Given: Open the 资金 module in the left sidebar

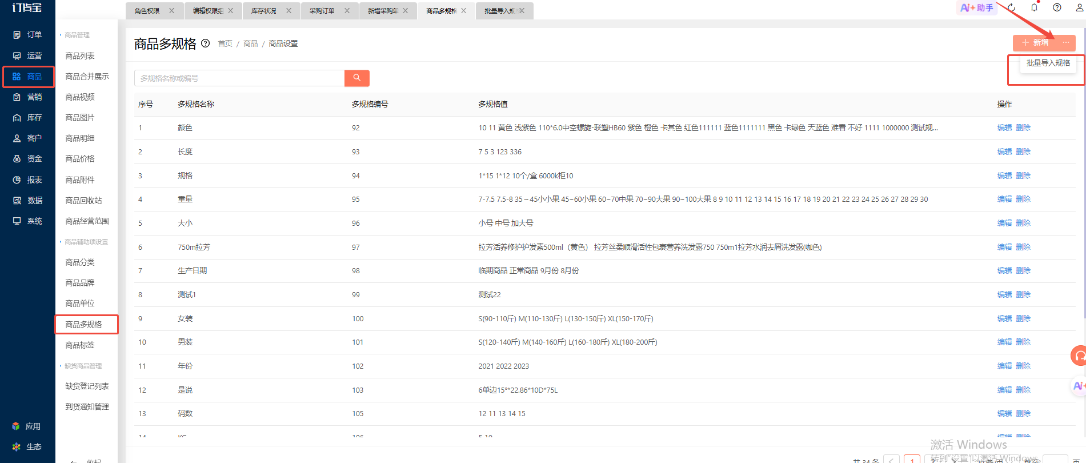Looking at the screenshot, I should click(27, 159).
